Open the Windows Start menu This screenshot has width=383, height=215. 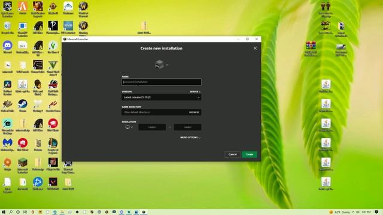coord(4,212)
